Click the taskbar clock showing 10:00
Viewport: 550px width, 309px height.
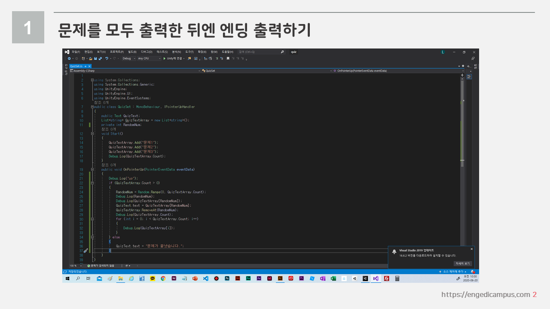coord(470,279)
